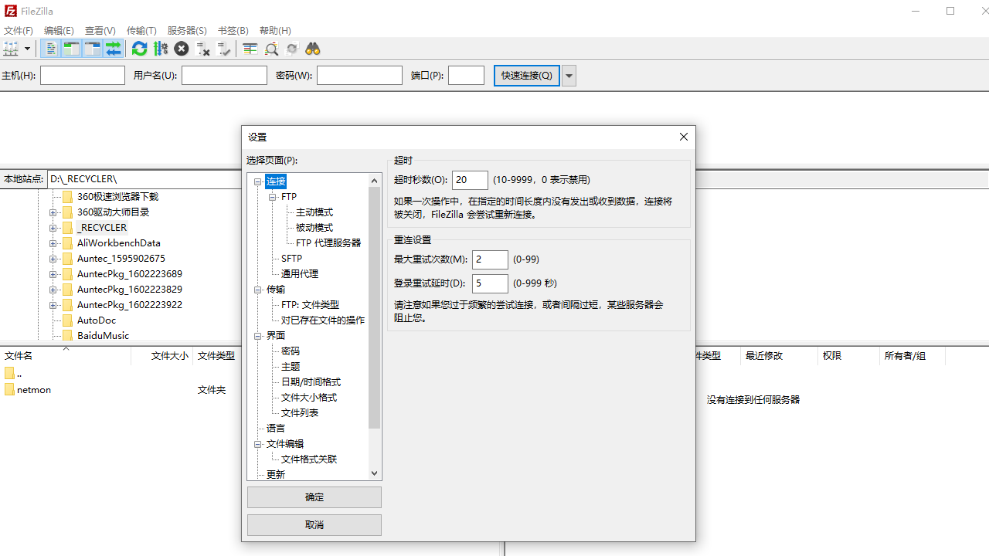Disconnect from the current server
This screenshot has height=556, width=989.
pos(202,49)
